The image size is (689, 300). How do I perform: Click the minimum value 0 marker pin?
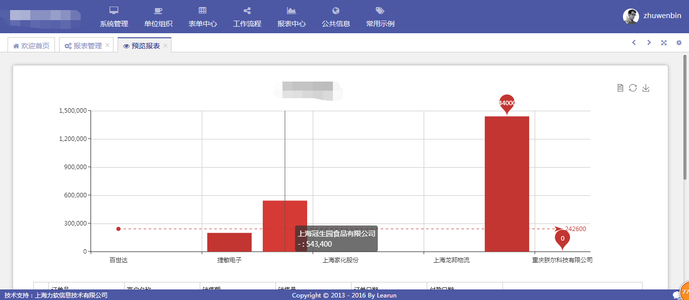pyautogui.click(x=562, y=239)
